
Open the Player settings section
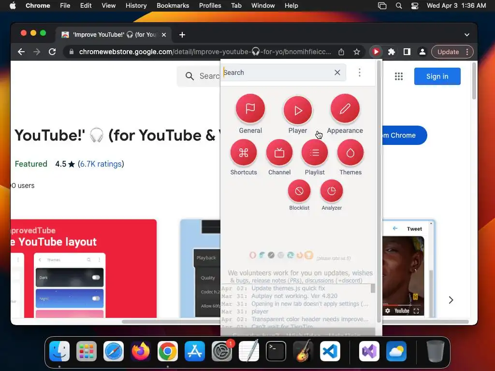coord(298,111)
